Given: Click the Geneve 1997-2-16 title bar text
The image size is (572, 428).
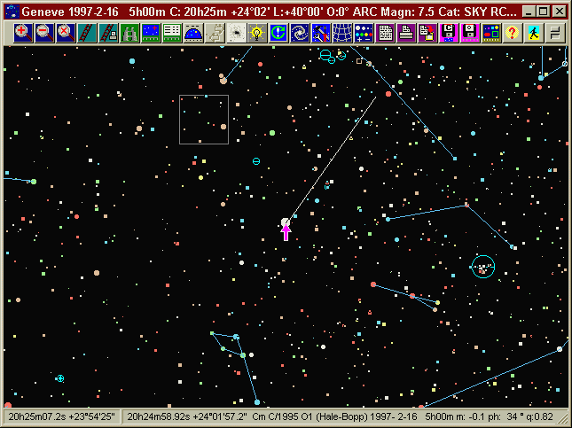Looking at the screenshot, I should (x=70, y=12).
